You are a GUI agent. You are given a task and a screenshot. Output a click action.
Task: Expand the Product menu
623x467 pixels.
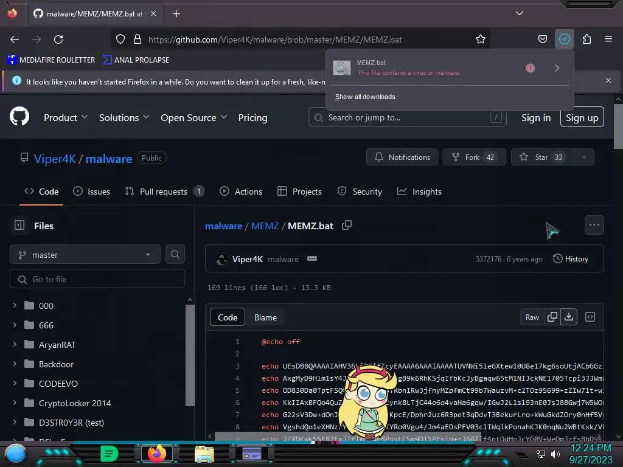click(x=66, y=117)
